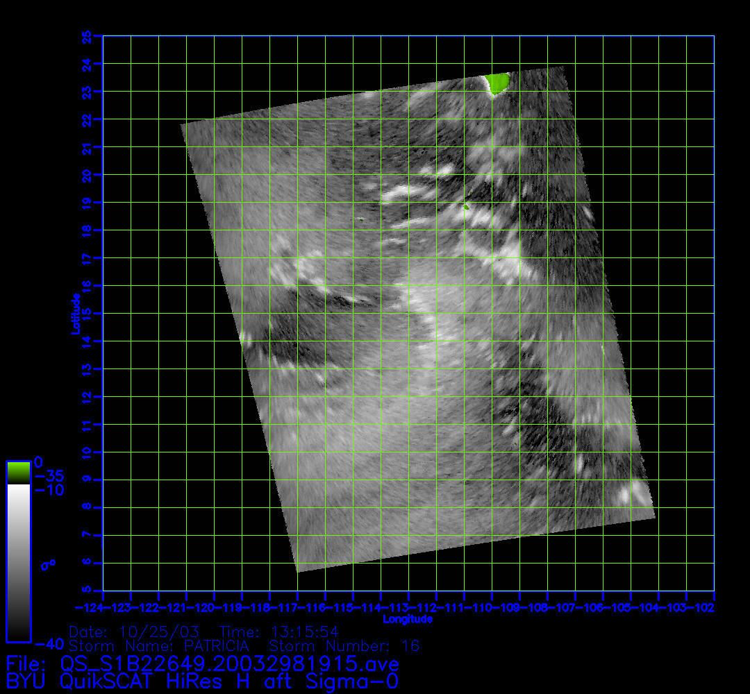Click the green section of the color bar
The height and width of the screenshot is (694, 750).
pos(18,473)
